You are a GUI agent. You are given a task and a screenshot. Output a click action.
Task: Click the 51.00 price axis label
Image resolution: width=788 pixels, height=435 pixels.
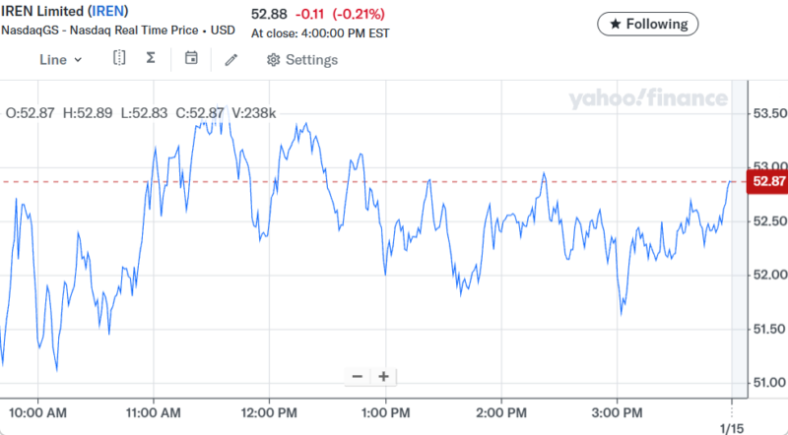click(x=769, y=382)
